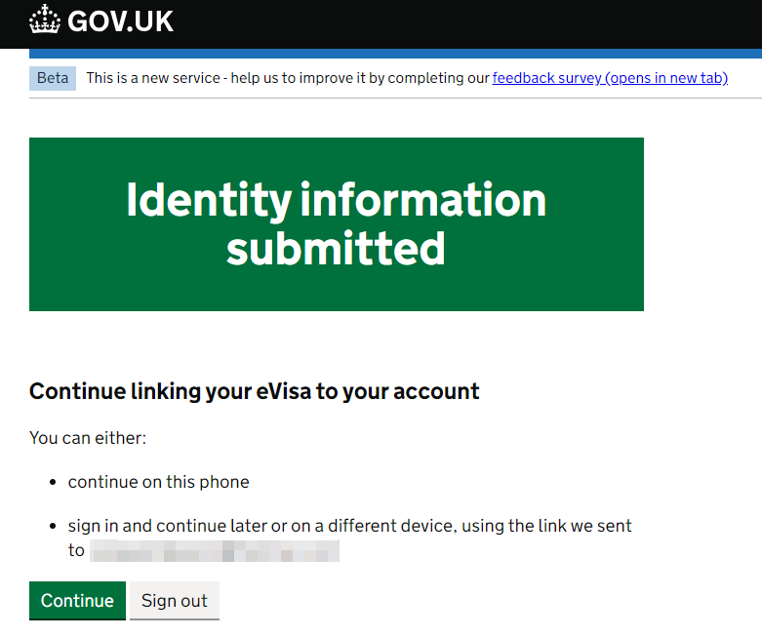
Task: Click the 'continue on this phone' bullet text
Action: point(158,482)
